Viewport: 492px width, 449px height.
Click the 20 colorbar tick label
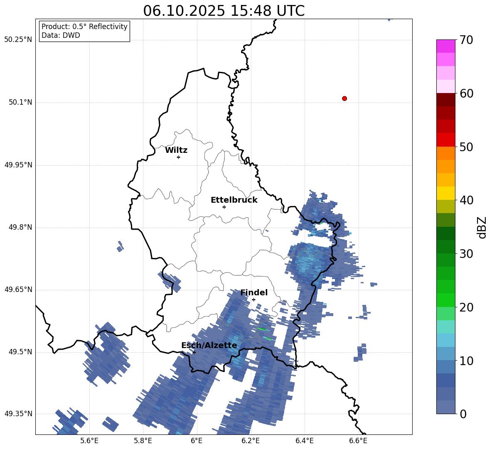pos(466,307)
